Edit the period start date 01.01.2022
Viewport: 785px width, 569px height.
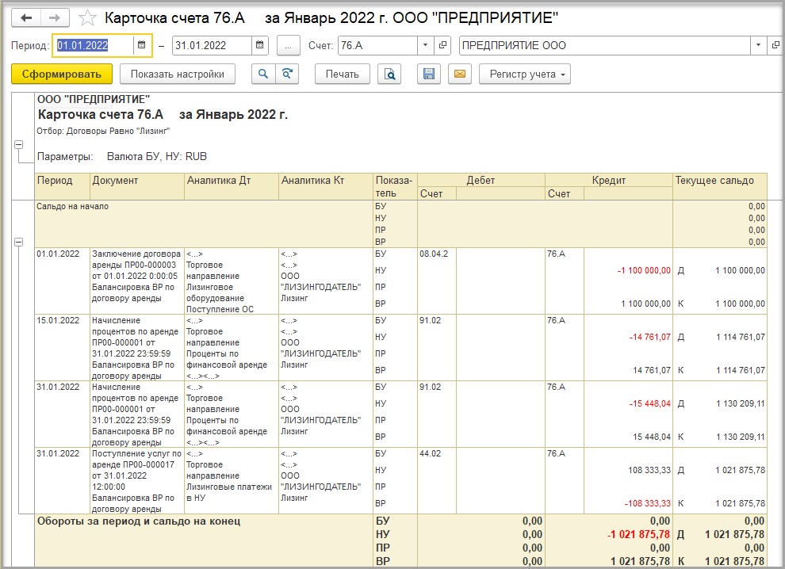point(93,45)
